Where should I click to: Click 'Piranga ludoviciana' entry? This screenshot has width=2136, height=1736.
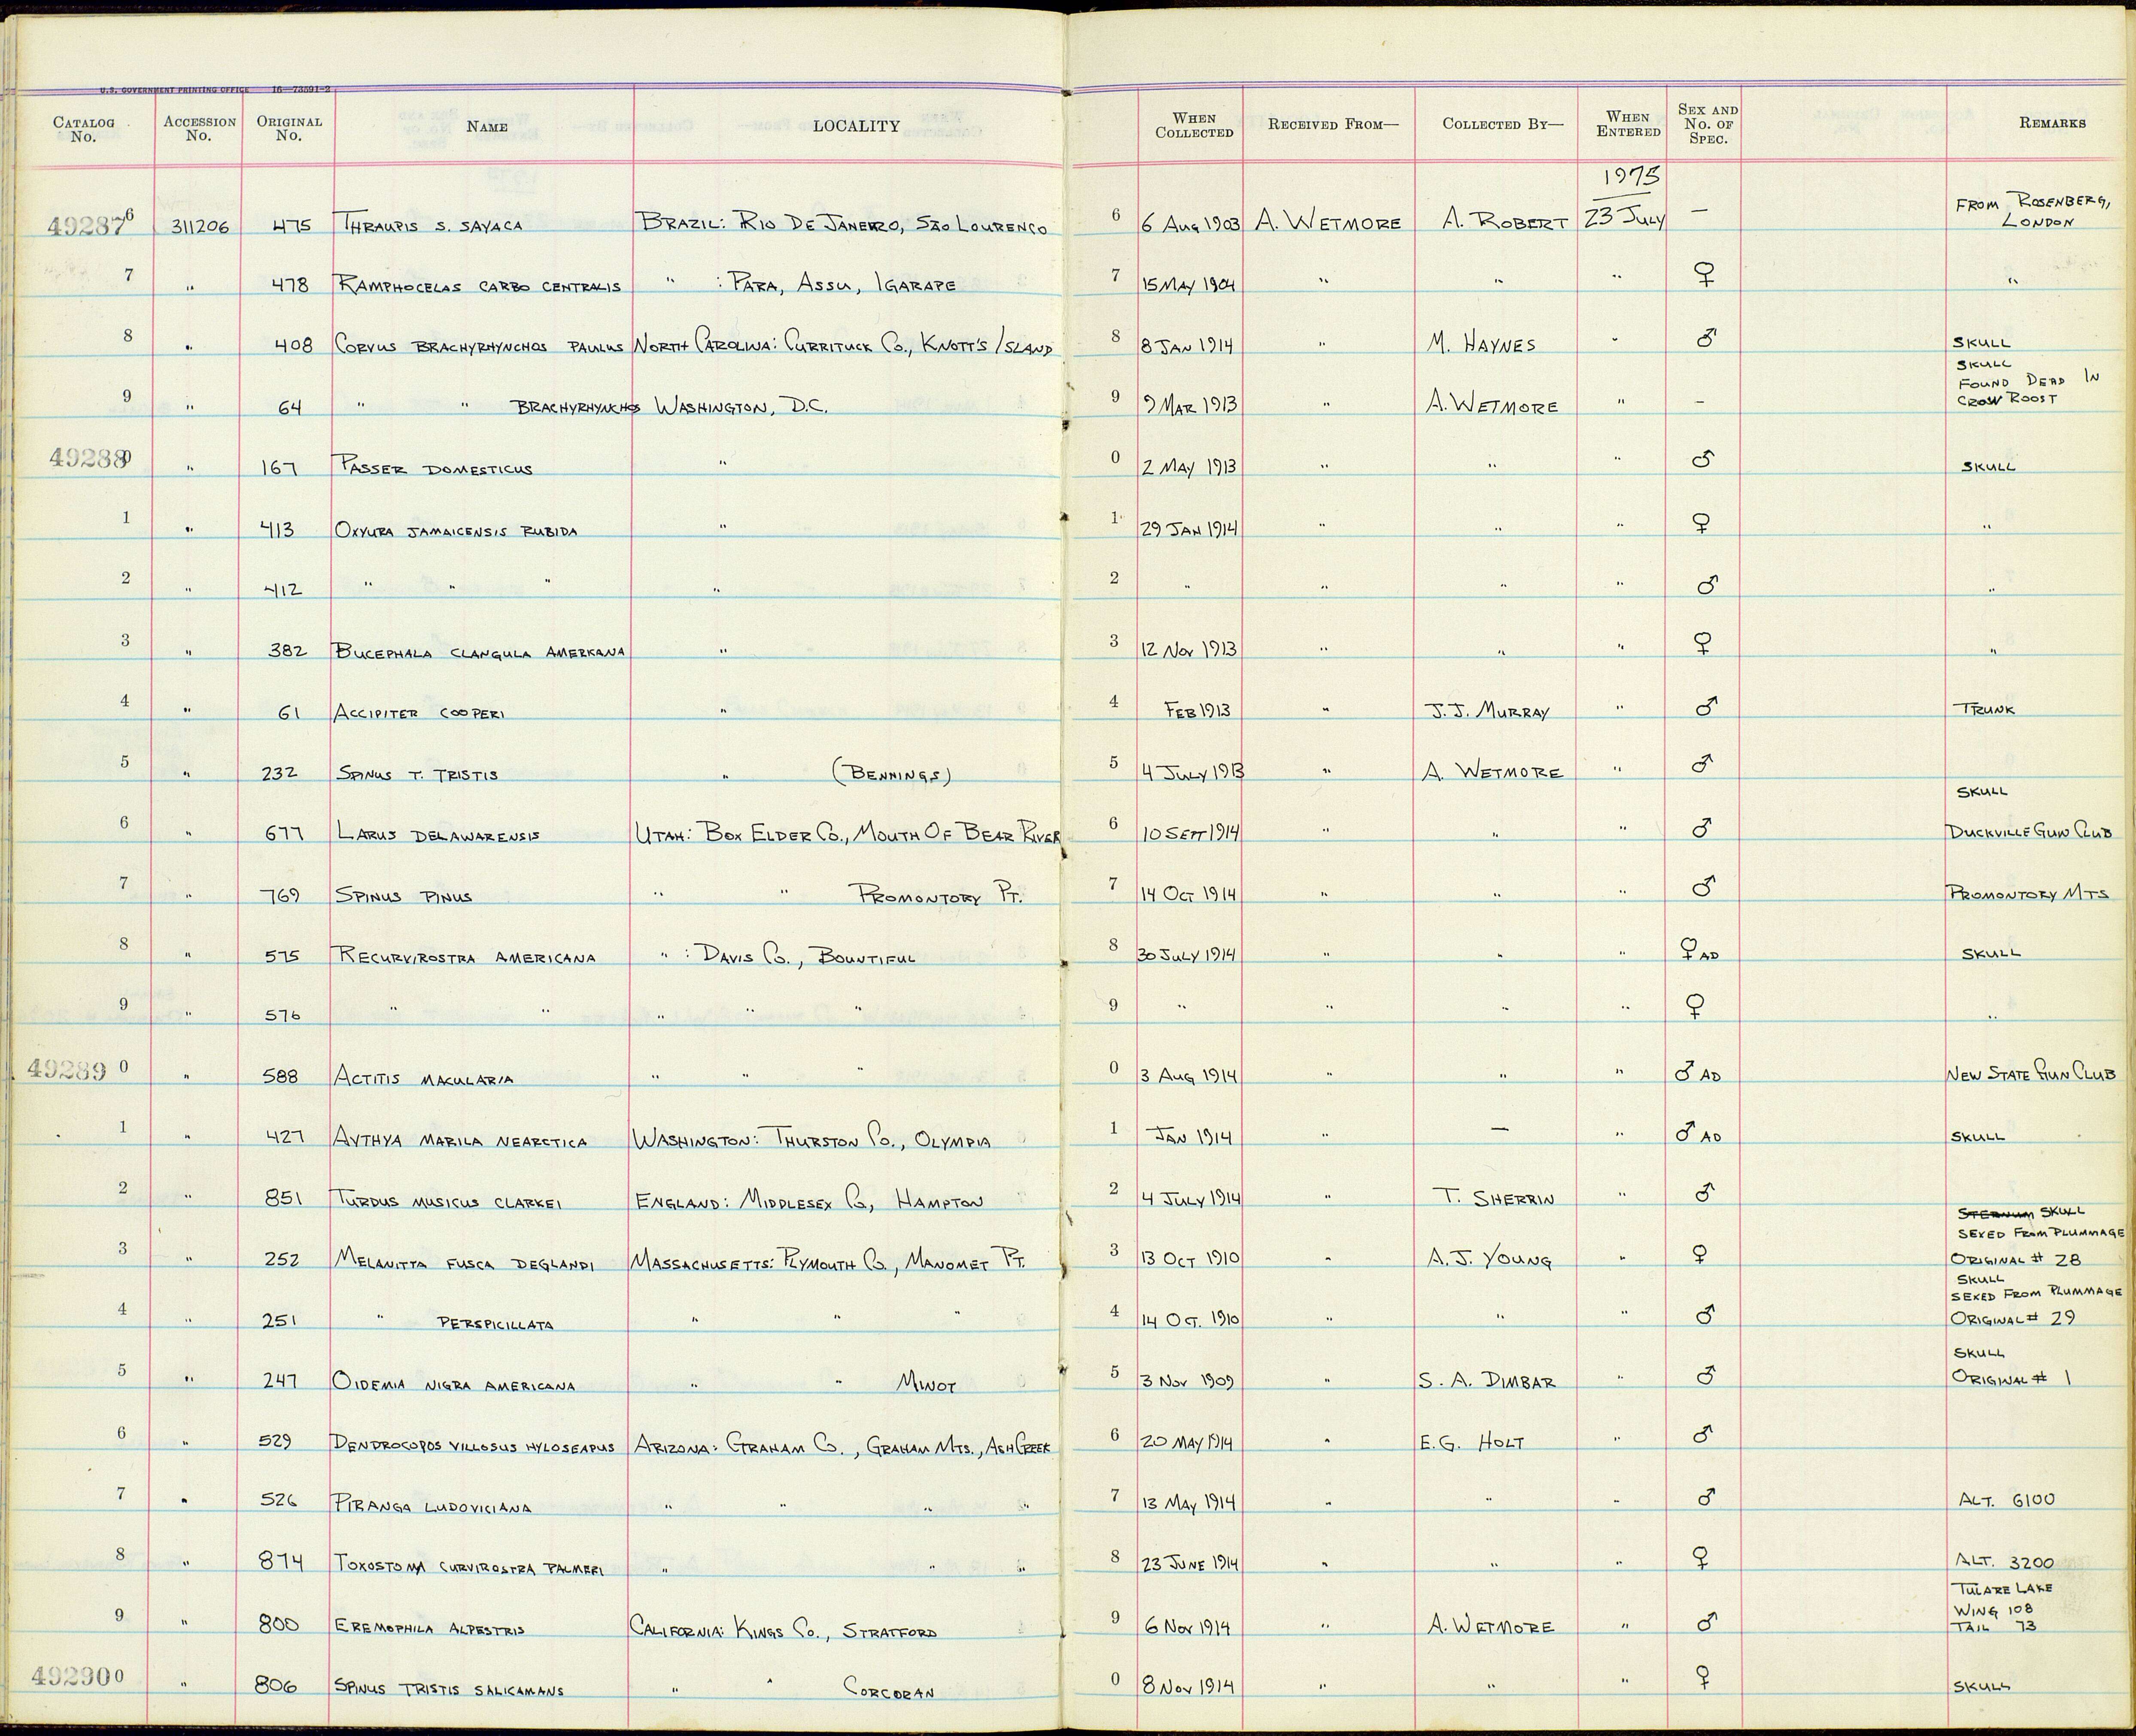tap(432, 1506)
